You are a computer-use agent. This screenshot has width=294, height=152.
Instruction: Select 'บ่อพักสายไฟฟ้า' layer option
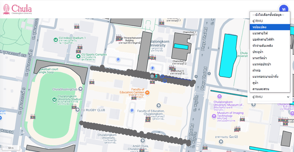270,40
